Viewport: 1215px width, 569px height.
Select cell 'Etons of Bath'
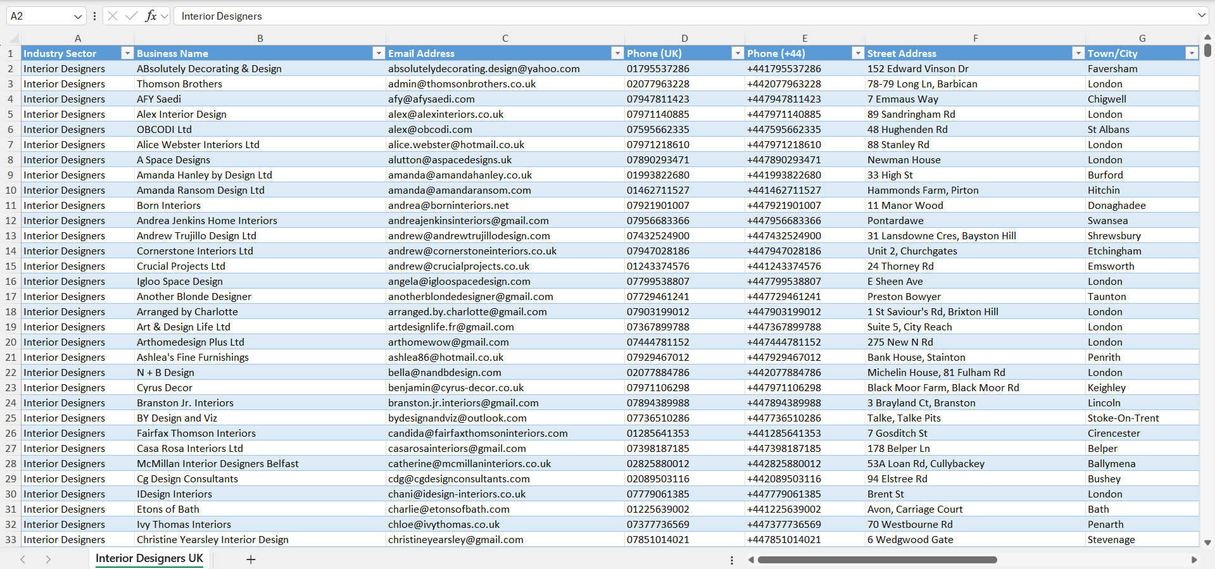point(260,509)
